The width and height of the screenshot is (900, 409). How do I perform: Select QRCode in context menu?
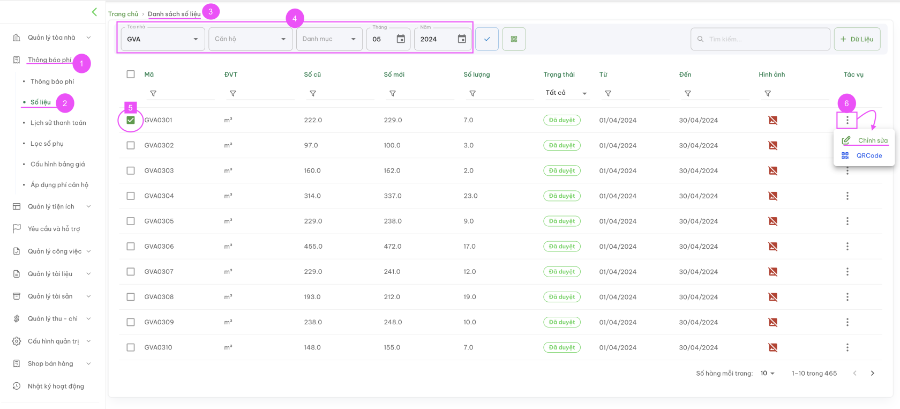861,155
